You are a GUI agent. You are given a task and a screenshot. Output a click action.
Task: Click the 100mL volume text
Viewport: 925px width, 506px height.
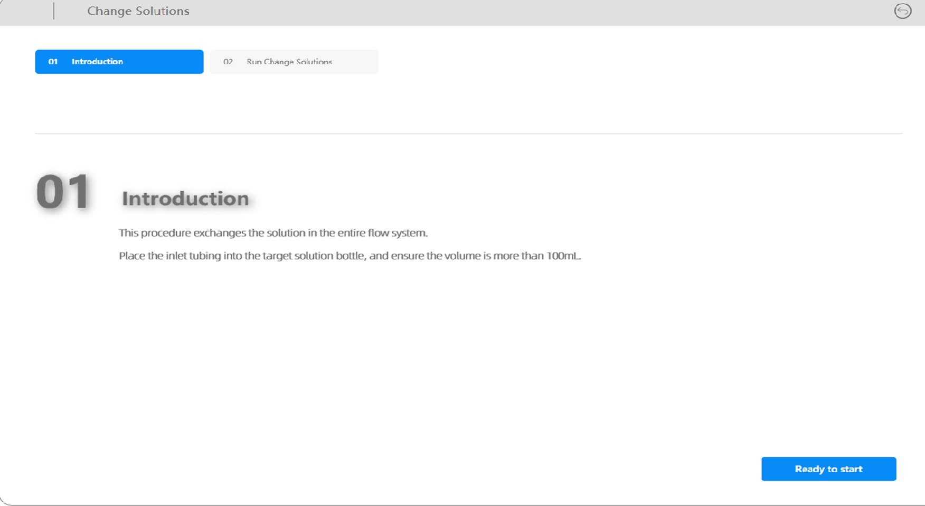click(x=563, y=256)
